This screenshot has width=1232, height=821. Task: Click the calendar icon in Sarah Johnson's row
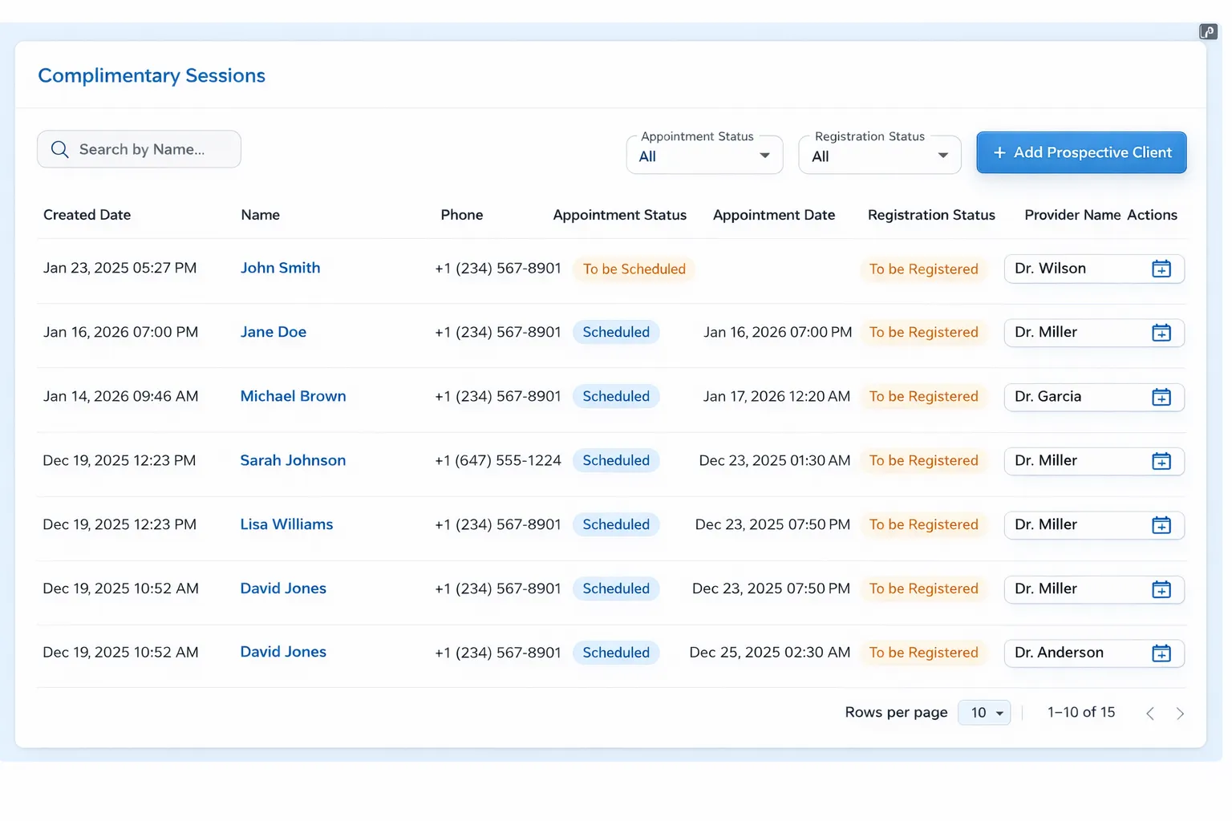[1161, 461]
